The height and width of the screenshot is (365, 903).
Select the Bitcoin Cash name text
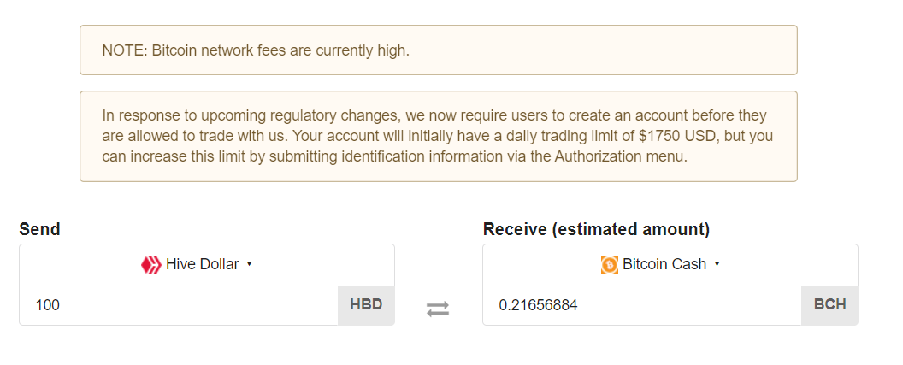tap(664, 264)
